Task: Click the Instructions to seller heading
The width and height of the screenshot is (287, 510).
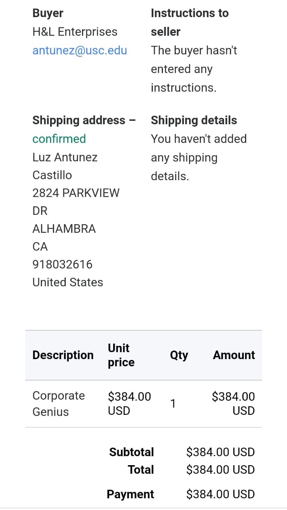Action: 189,22
